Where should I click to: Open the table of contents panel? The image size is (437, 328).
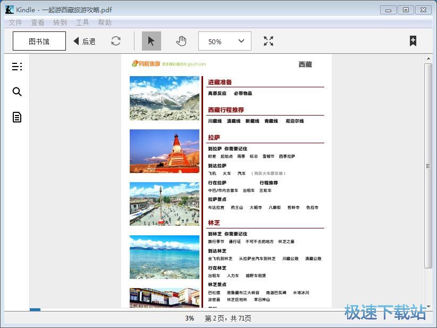pyautogui.click(x=16, y=66)
